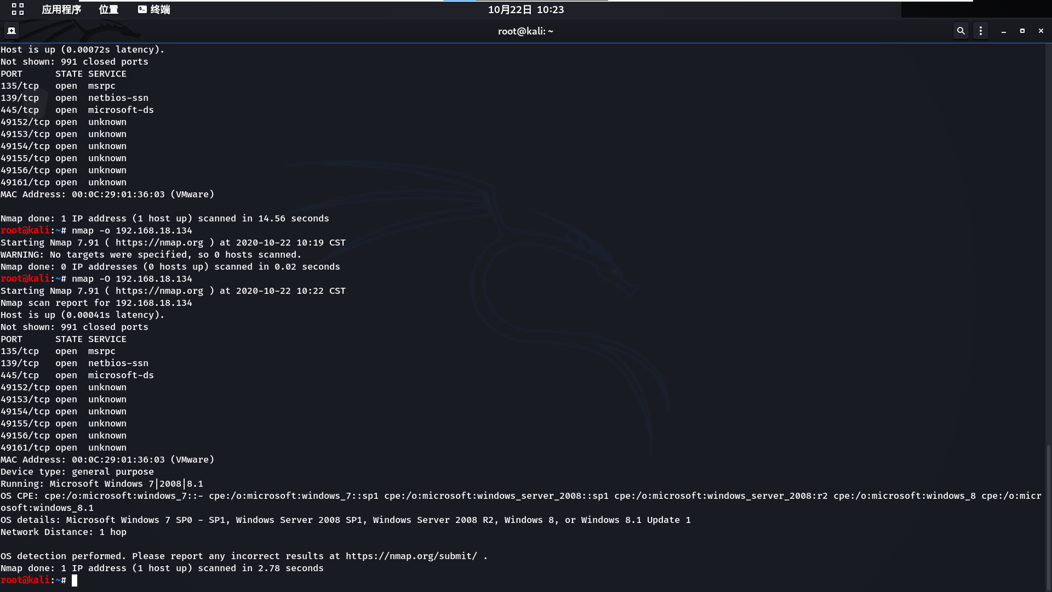Viewport: 1052px width, 592px height.
Task: Click the new terminal tab icon
Action: 12,31
